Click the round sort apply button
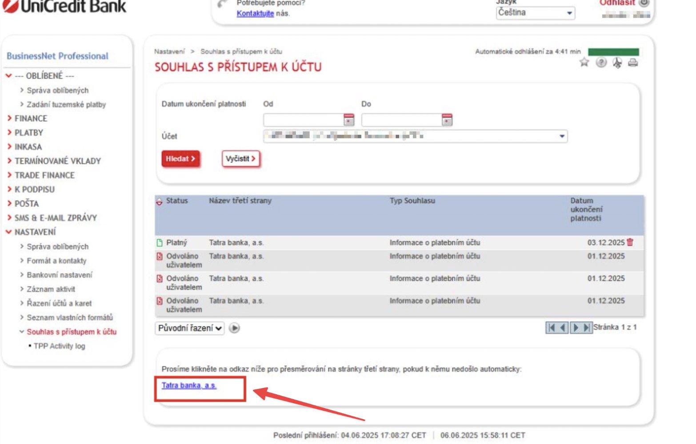Screen dimensions: 696x444 [234, 328]
